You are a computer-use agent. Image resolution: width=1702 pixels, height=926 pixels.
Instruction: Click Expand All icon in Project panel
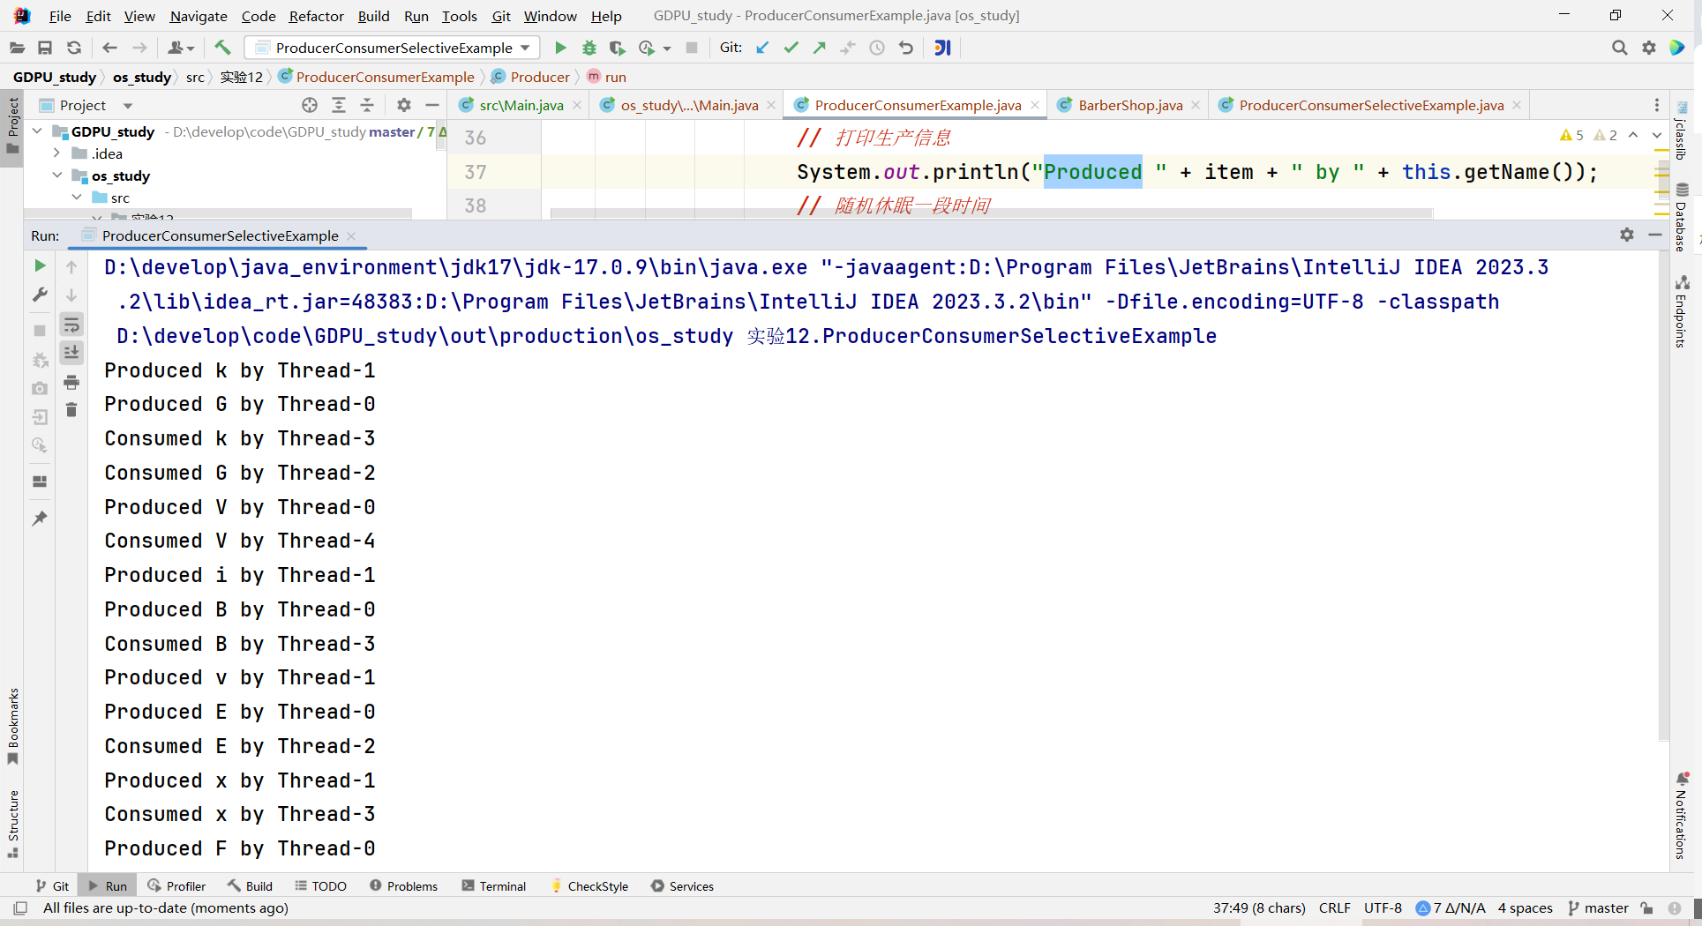click(x=339, y=105)
